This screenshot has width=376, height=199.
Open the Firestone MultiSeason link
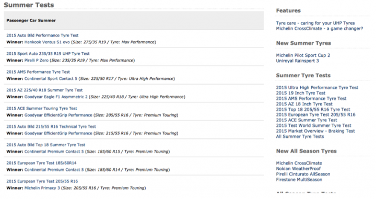[299, 180]
